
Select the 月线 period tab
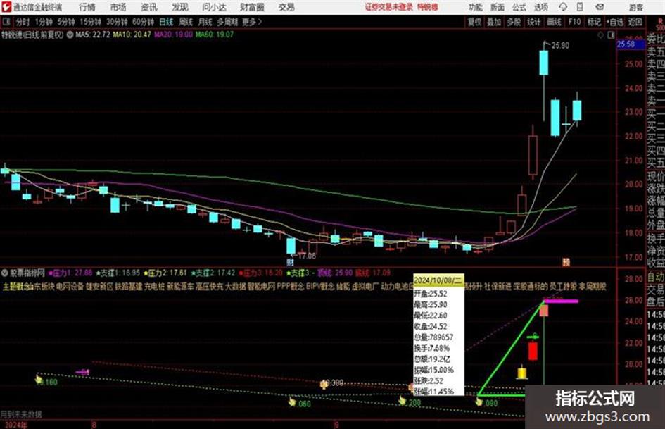point(205,22)
